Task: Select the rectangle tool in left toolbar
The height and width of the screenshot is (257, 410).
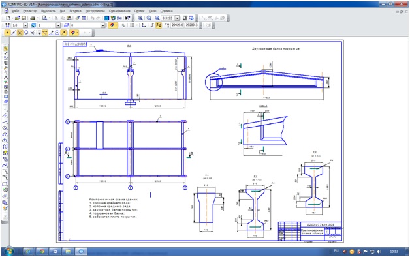Action: click(x=5, y=184)
